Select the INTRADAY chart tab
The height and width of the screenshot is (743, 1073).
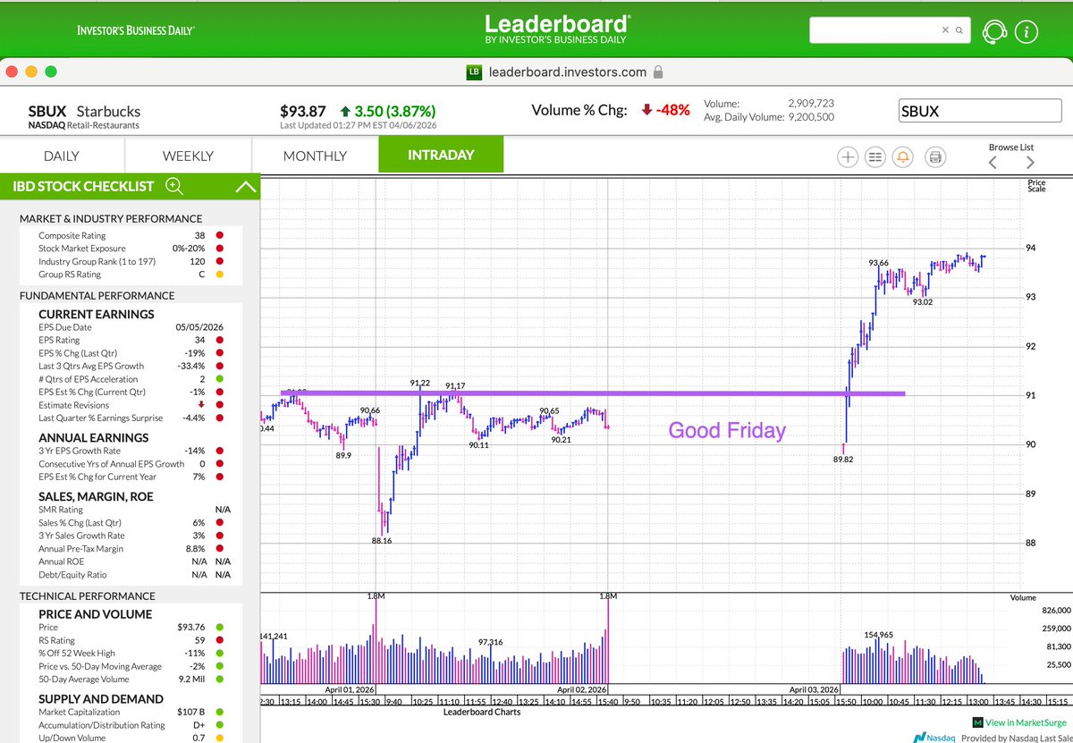(441, 155)
